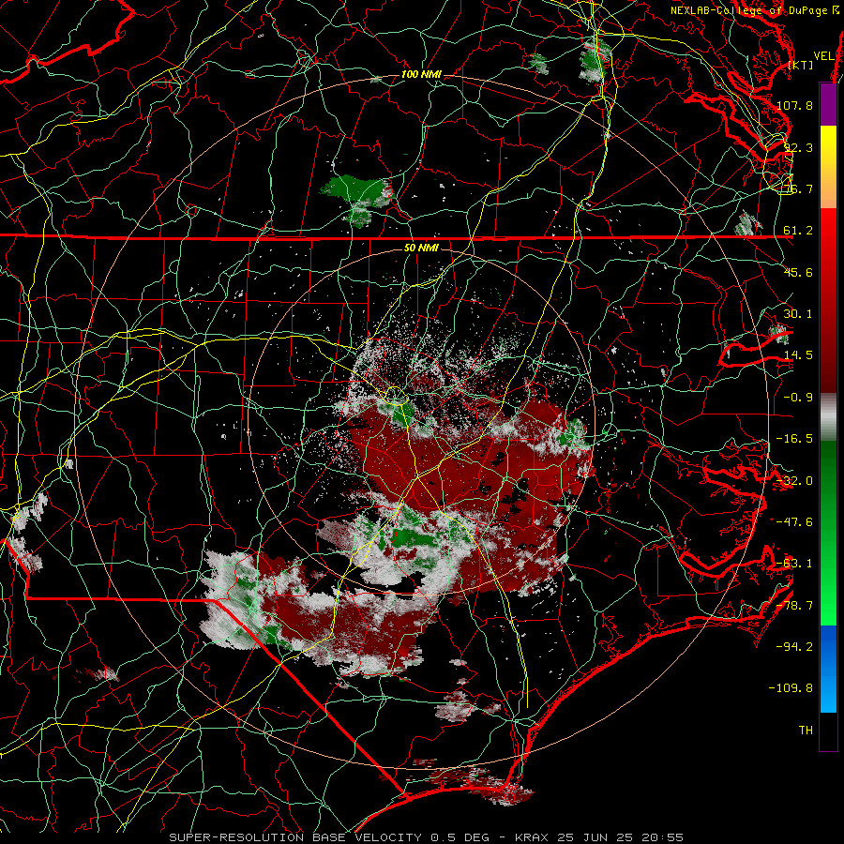Click the -94.2 velocity scale label
The width and height of the screenshot is (844, 844).
pyautogui.click(x=794, y=646)
